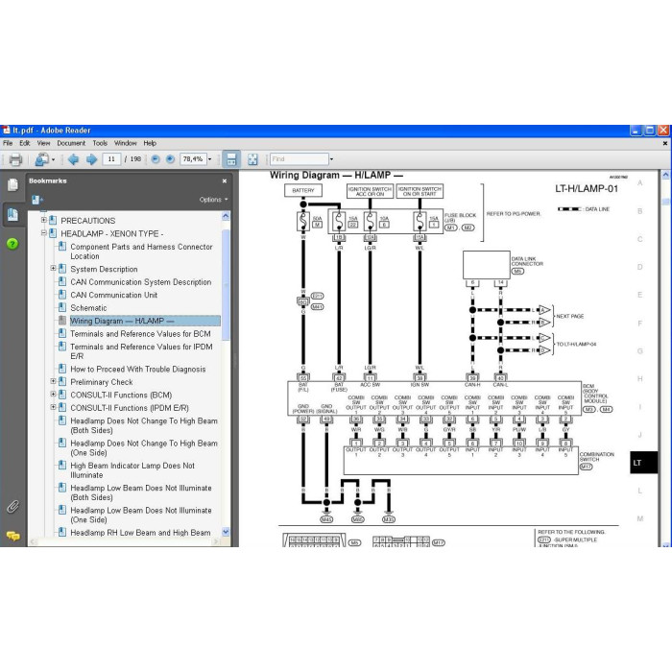Viewport: 672px width, 672px height.
Task: Select the fit page view icon
Action: point(252,159)
